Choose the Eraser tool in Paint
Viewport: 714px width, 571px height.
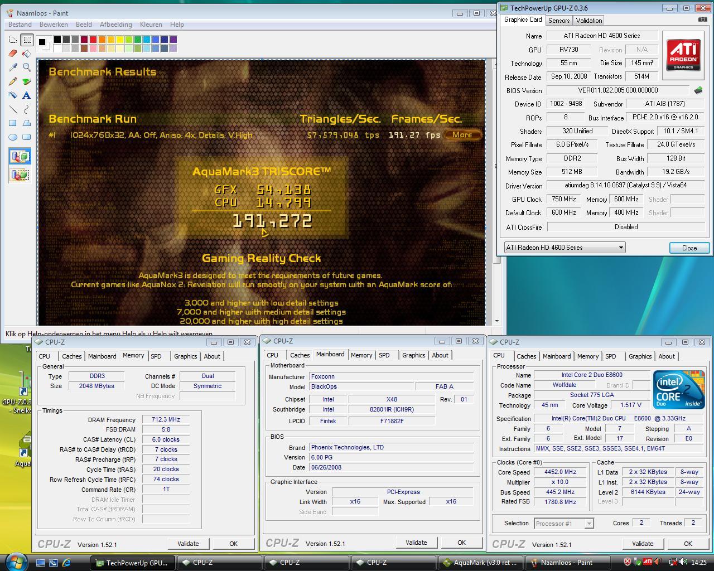(x=13, y=54)
